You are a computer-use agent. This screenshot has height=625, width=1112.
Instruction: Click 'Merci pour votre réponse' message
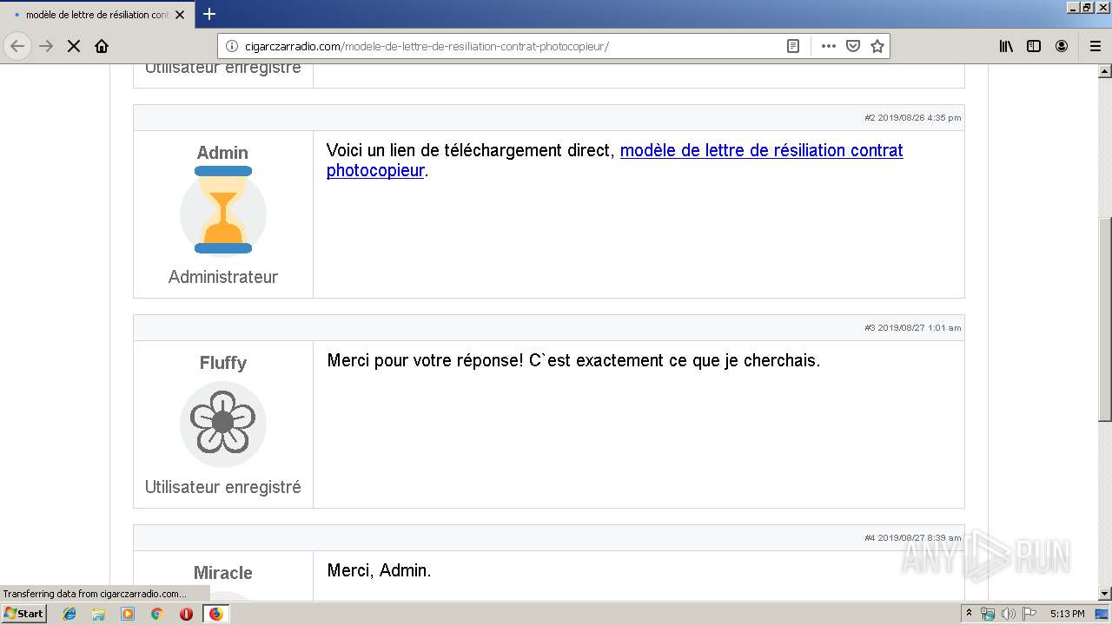[573, 360]
